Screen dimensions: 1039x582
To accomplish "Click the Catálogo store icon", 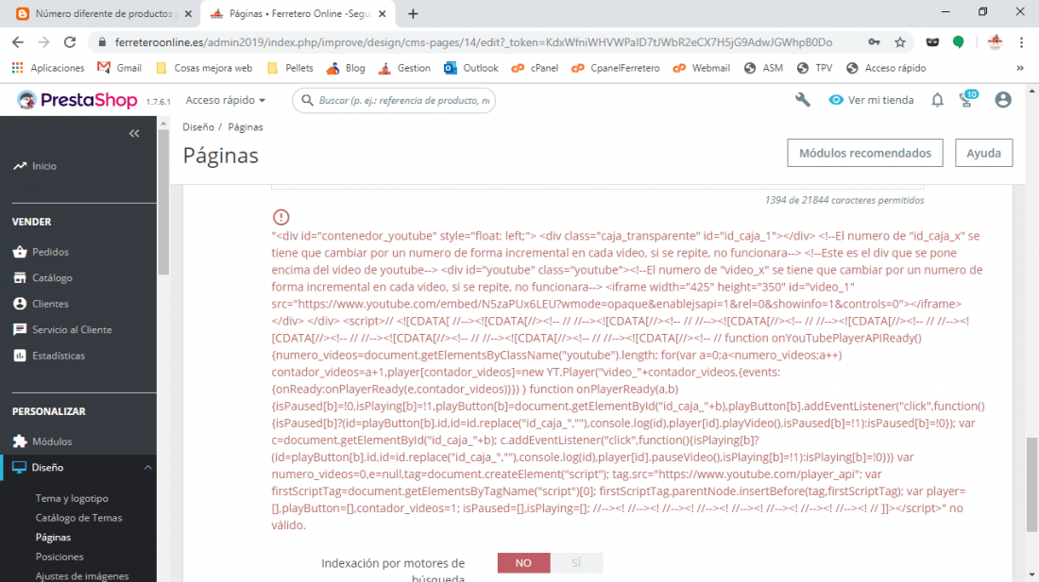I will (x=20, y=277).
